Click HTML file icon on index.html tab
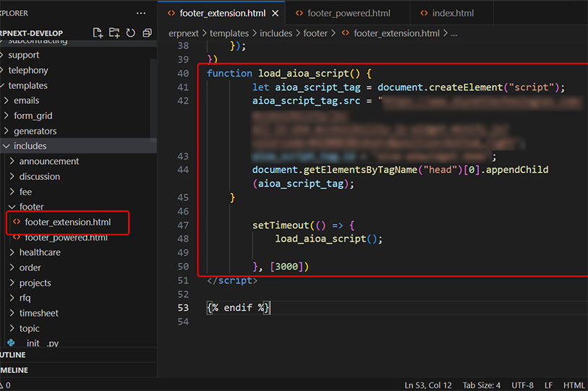Screen dimensions: 588x391 tap(424, 13)
